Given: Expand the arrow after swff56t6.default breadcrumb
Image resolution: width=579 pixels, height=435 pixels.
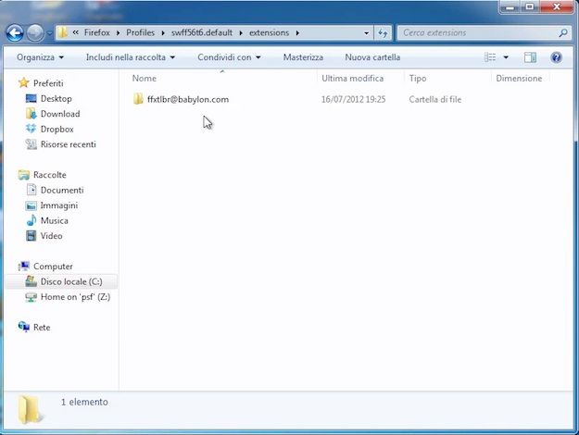Looking at the screenshot, I should pos(241,32).
